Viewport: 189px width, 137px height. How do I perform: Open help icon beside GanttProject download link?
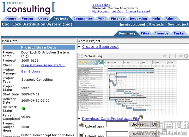(x=141, y=117)
